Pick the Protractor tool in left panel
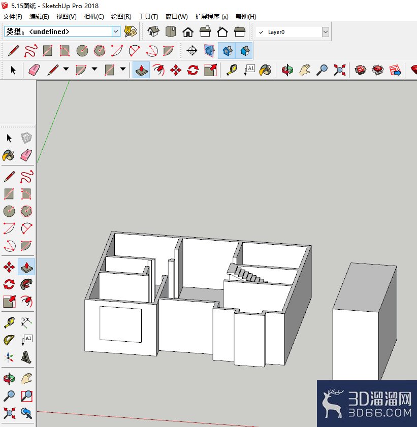Screen dimensions: 417x427 [9, 340]
